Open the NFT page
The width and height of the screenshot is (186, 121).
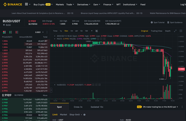point(118,5)
